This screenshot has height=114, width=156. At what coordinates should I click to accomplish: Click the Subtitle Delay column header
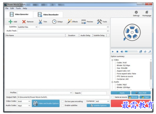100,36
